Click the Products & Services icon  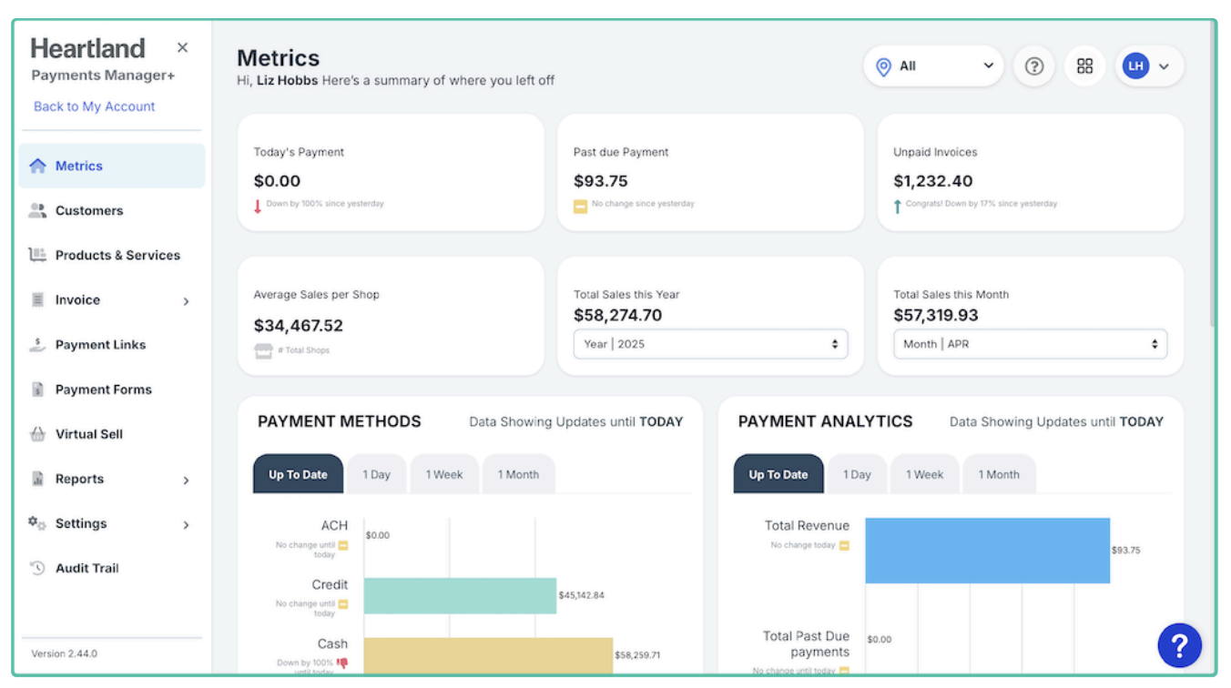click(x=37, y=255)
